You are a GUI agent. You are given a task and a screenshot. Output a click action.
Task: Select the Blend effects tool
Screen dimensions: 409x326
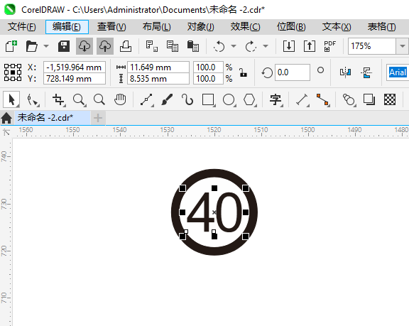pyautogui.click(x=349, y=99)
